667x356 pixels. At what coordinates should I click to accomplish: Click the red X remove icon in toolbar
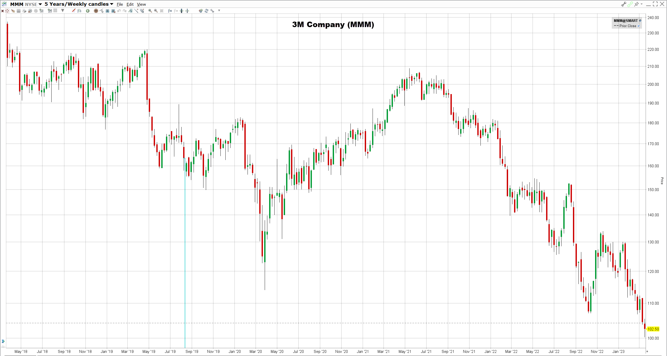click(2, 11)
